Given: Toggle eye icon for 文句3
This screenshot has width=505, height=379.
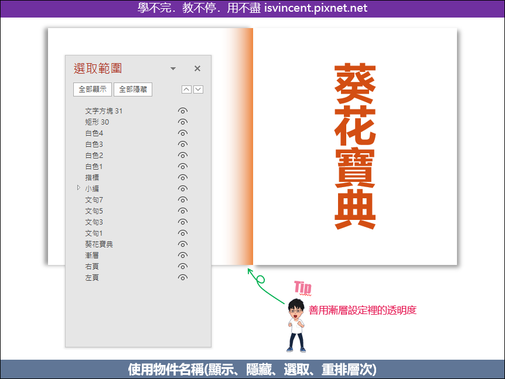Looking at the screenshot, I should [x=183, y=222].
